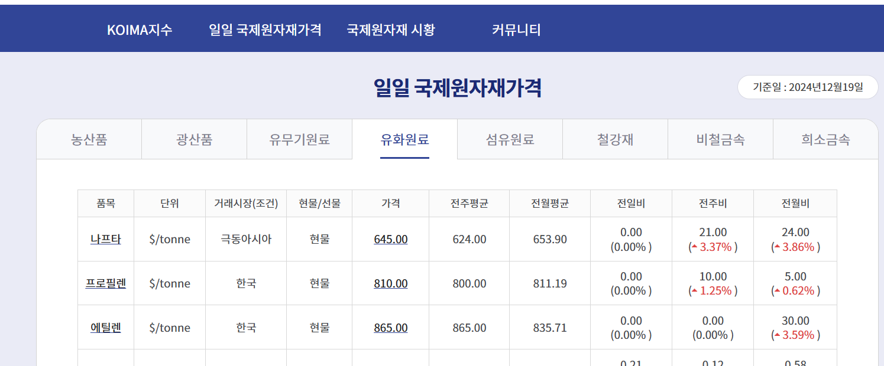Open the 나프타 item link

click(x=106, y=239)
